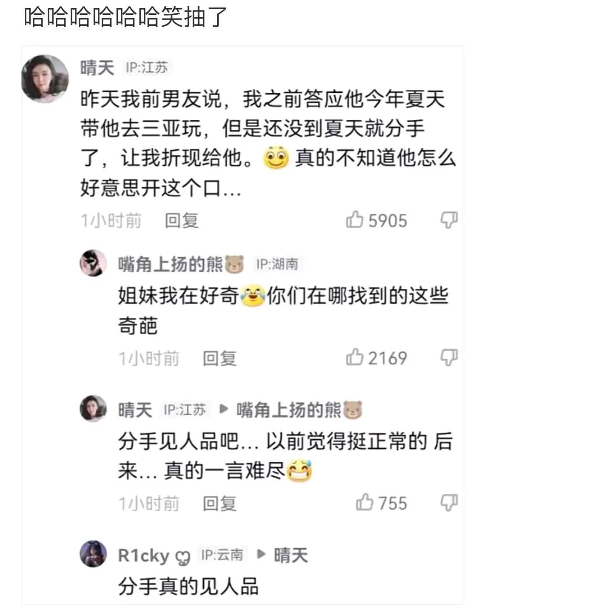Open 晴天's profile avatar on top comment
This screenshot has width=593, height=609.
[45, 78]
